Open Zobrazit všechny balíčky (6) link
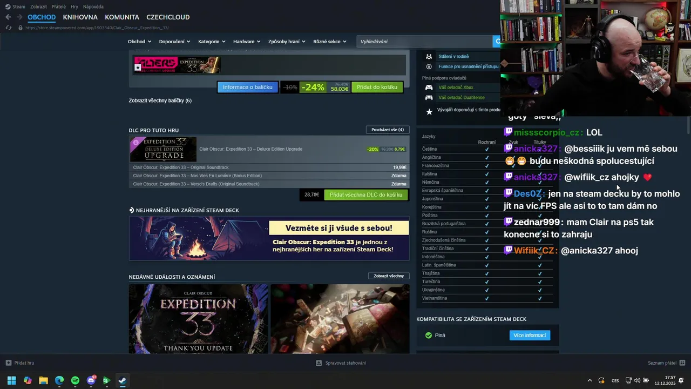Image resolution: width=691 pixels, height=389 pixels. [x=160, y=100]
